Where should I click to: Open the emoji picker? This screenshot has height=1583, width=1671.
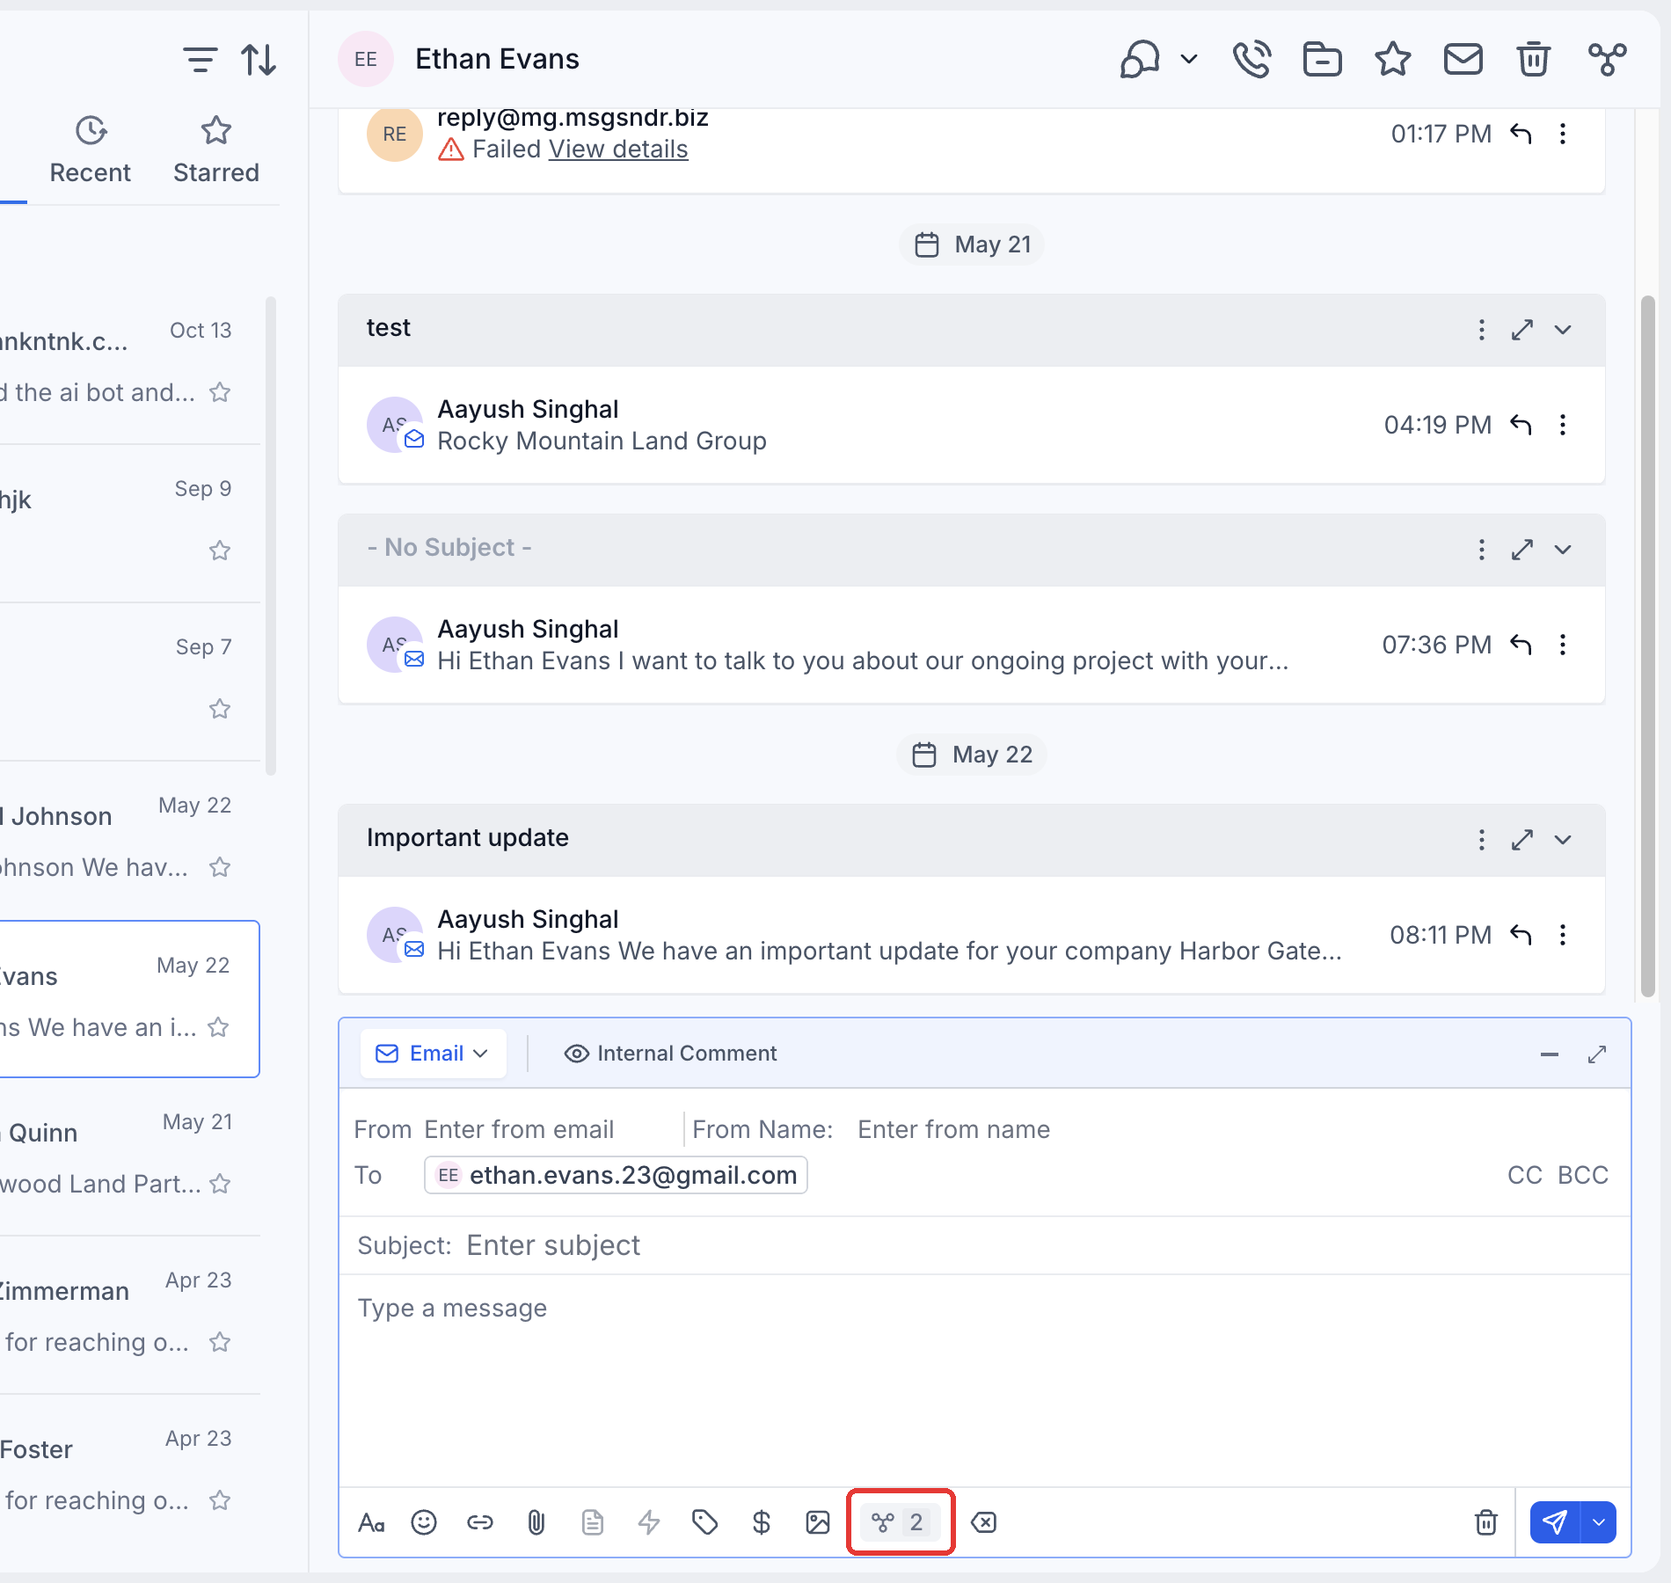pos(424,1522)
